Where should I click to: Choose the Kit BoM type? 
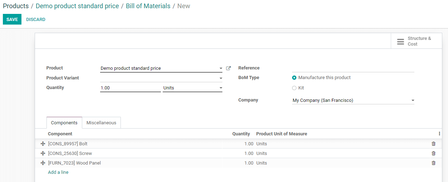click(x=294, y=88)
